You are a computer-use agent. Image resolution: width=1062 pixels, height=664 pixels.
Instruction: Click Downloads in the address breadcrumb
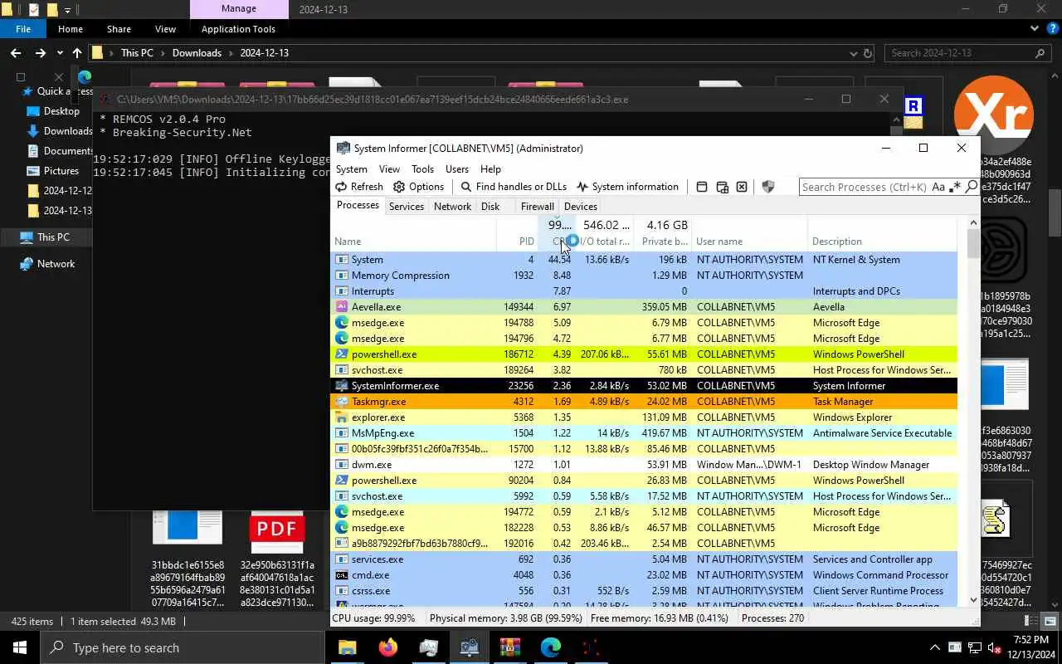(197, 53)
